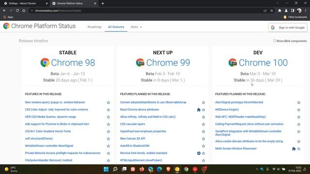Share this page via address bar share icon

coord(265,11)
